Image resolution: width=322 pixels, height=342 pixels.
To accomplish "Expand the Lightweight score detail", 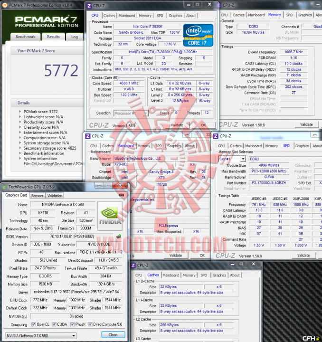I will coord(20,117).
